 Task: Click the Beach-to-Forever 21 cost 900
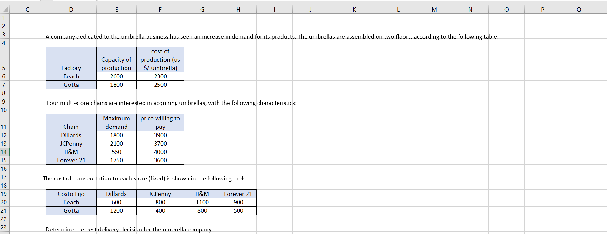(x=238, y=202)
